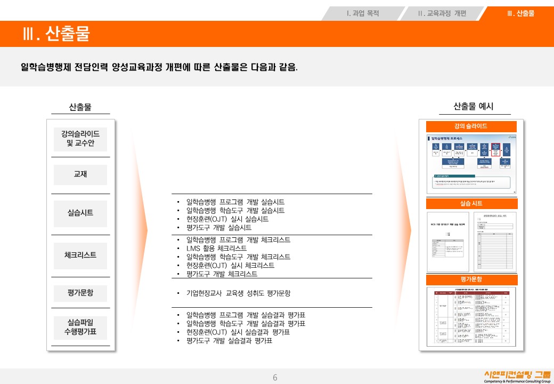Click the '교재' box
This screenshot has width=554, height=384.
[x=80, y=174]
